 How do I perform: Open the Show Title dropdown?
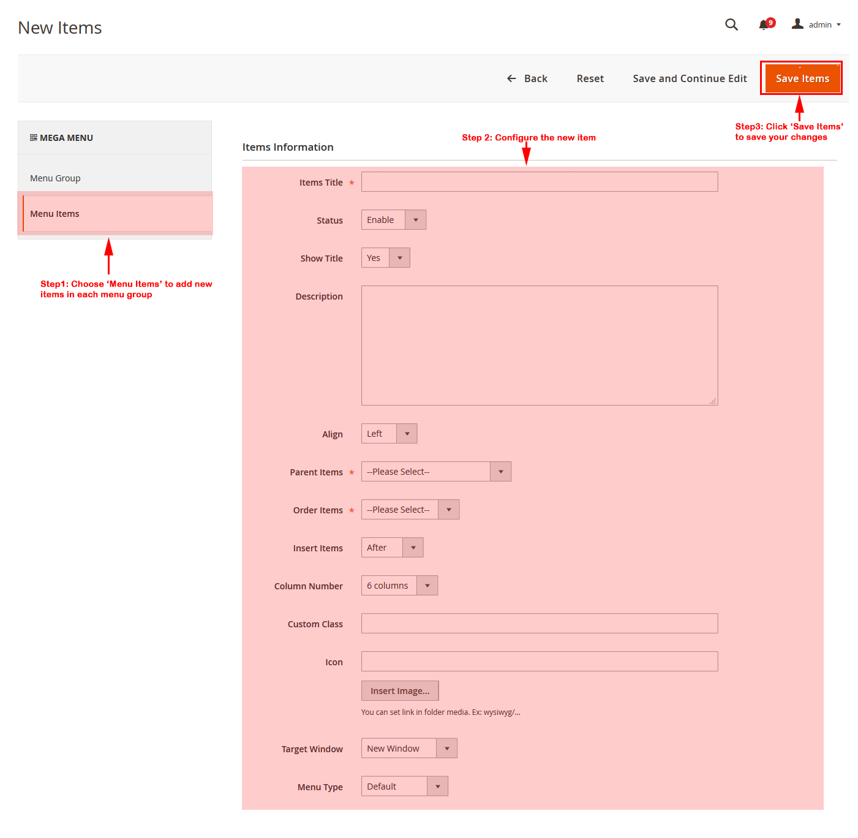(385, 258)
